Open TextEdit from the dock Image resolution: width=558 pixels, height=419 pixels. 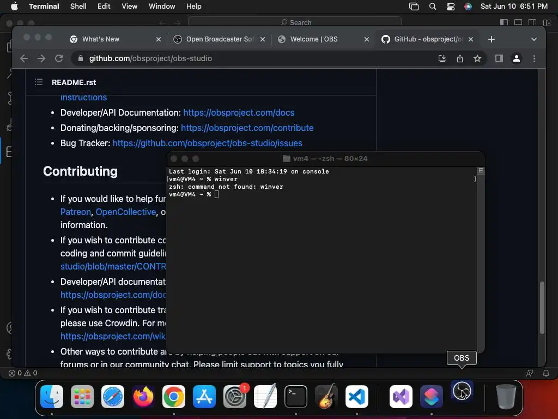pos(265,397)
